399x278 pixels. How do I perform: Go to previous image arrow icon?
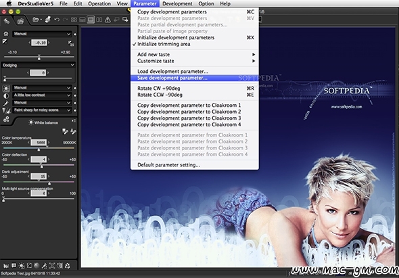[116, 20]
